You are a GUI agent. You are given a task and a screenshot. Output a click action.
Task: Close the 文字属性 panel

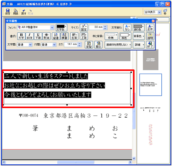[153, 21]
